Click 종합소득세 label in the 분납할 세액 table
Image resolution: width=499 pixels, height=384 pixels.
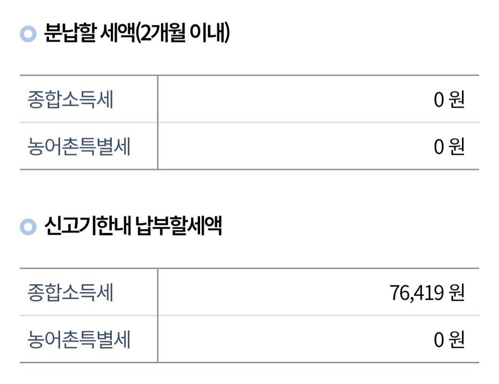[71, 100]
